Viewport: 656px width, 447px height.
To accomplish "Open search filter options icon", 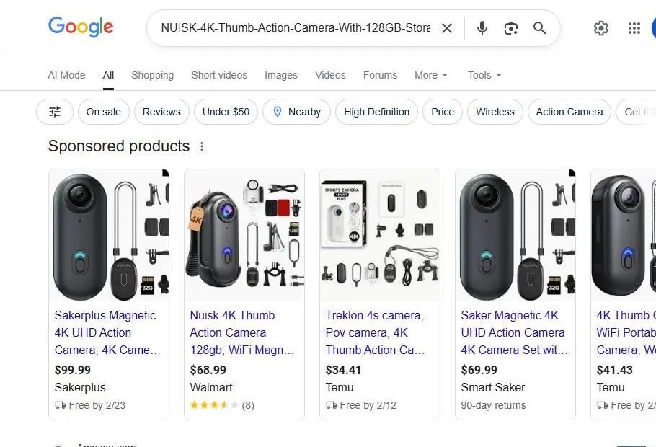I will [54, 112].
